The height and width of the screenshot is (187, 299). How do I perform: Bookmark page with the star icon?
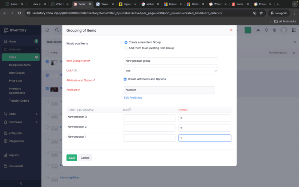tap(261, 13)
